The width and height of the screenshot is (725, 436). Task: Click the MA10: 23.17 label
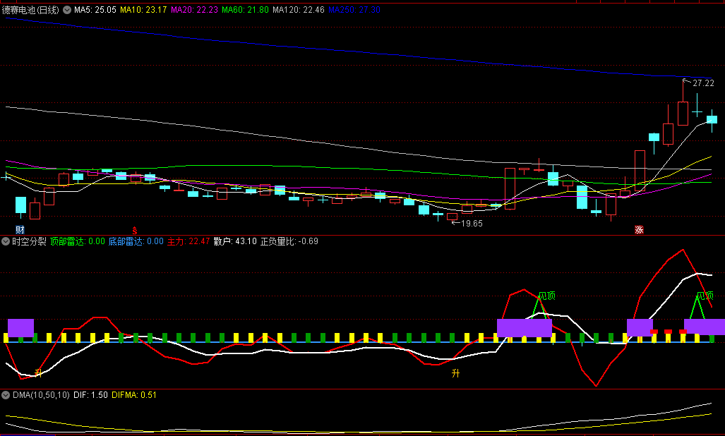click(x=143, y=10)
